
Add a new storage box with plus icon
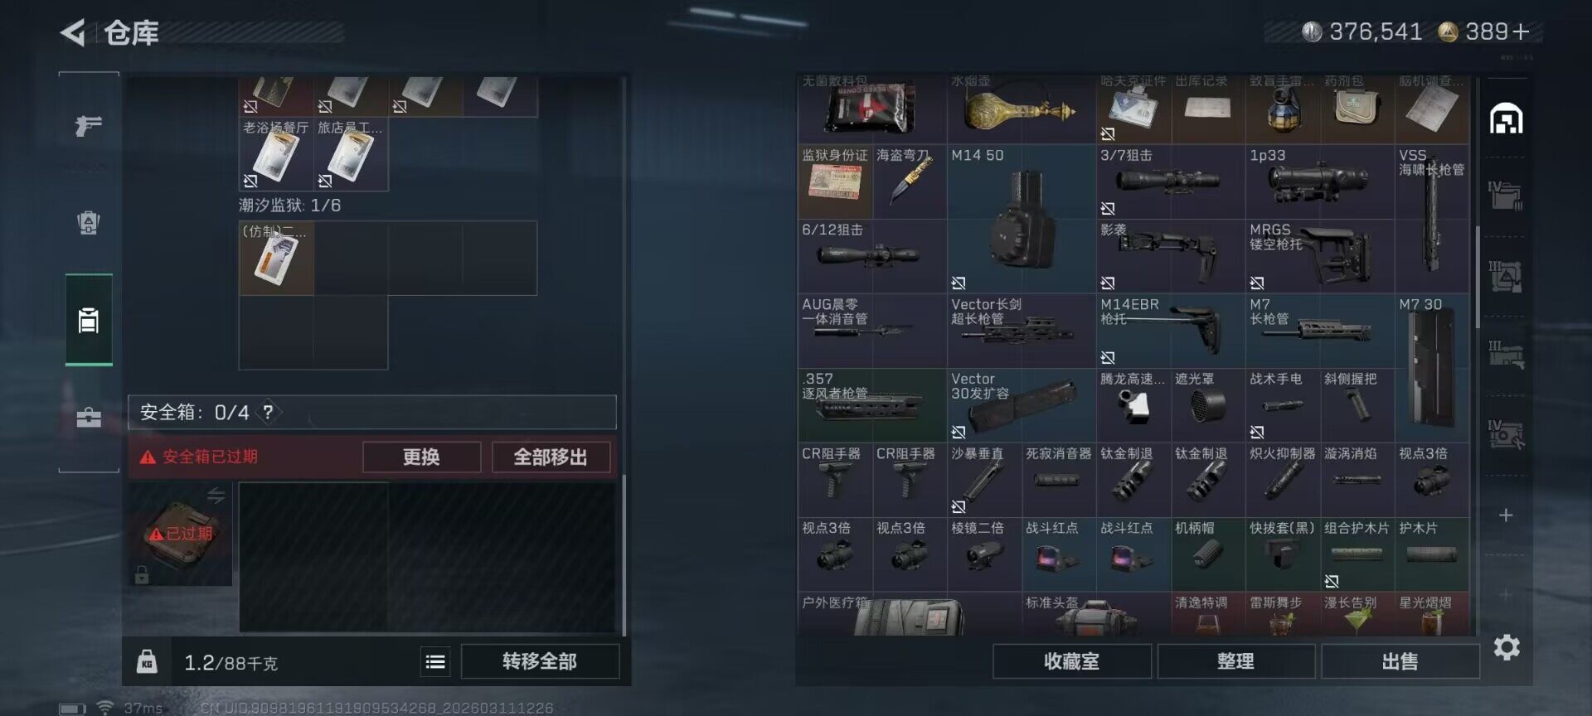[x=1506, y=515]
